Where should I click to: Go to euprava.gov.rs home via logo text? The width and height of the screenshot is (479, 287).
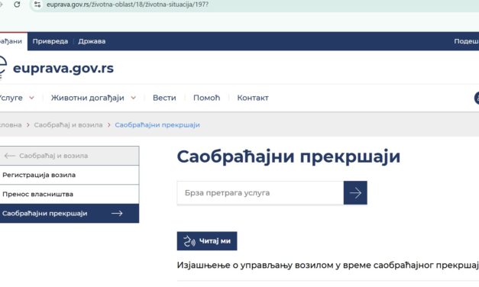click(63, 68)
